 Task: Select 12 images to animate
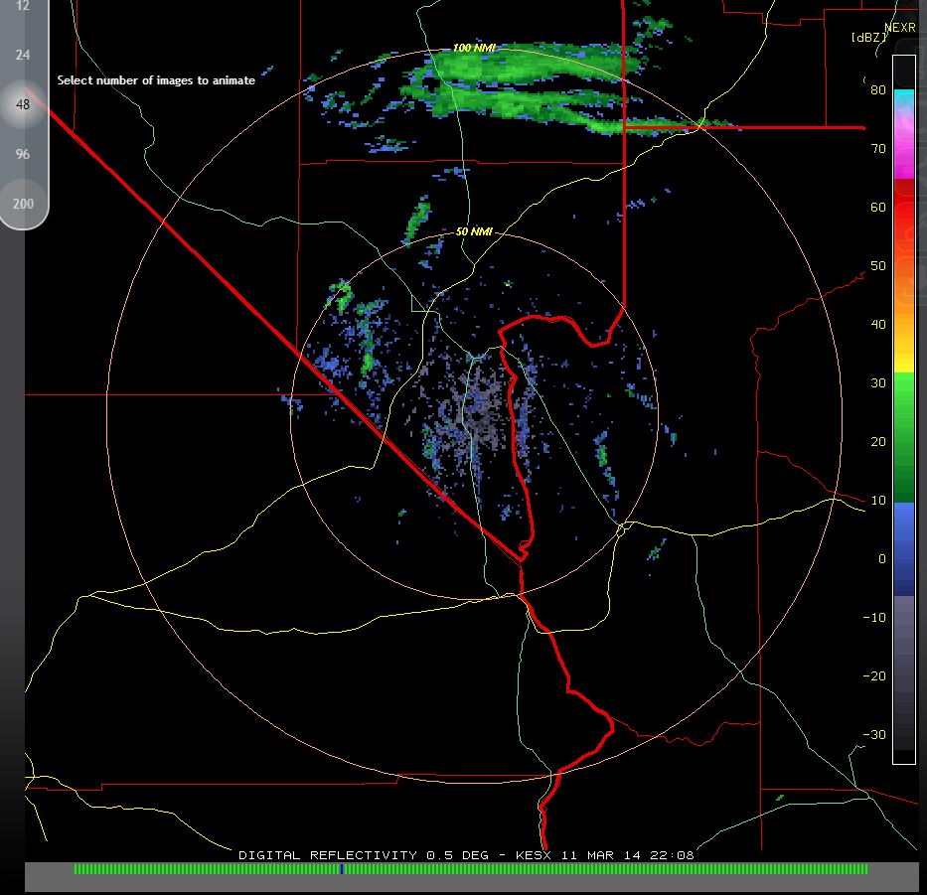(23, 6)
